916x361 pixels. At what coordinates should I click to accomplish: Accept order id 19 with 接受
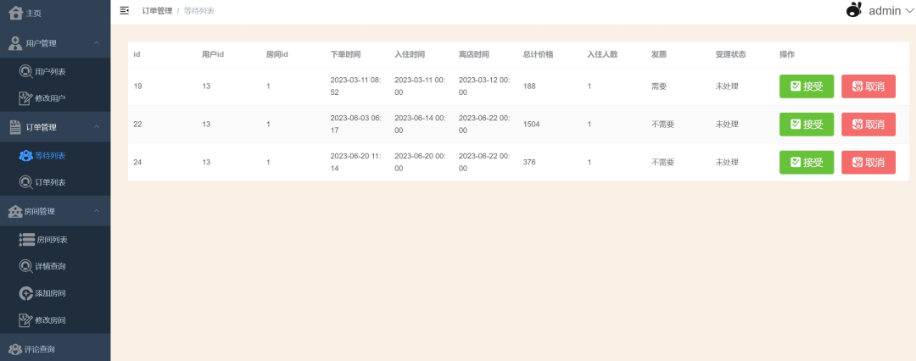(807, 86)
